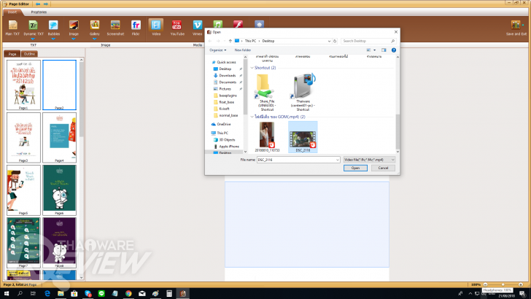Click Desktop in the address path
531x299 pixels.
268,41
